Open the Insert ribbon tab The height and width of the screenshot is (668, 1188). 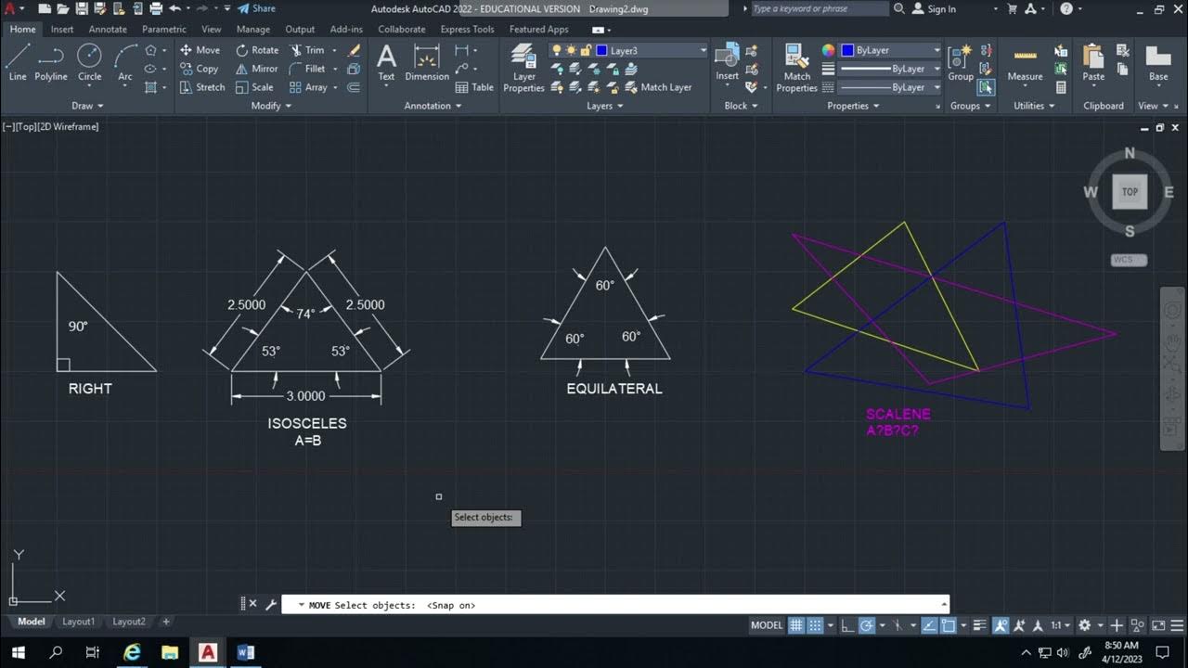[62, 30]
